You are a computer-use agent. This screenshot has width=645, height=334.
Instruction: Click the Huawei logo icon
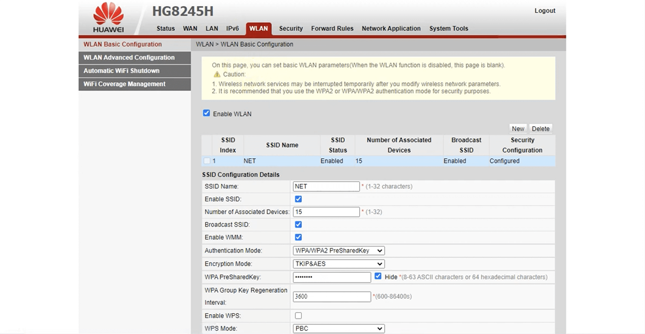coord(108,17)
